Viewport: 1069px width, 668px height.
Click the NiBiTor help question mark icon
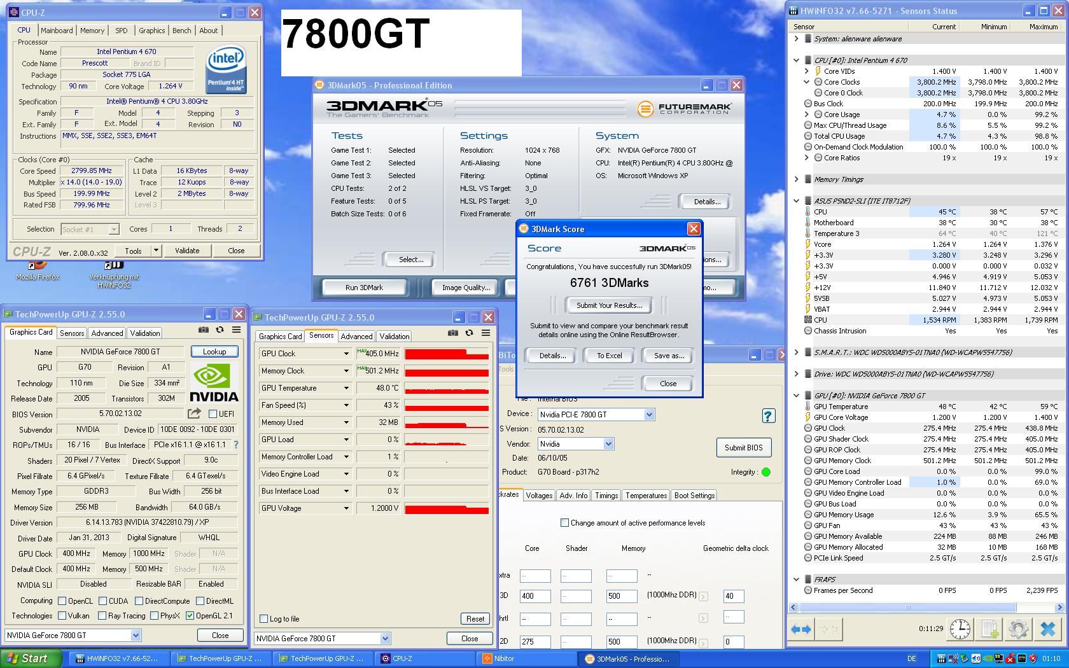coord(768,415)
